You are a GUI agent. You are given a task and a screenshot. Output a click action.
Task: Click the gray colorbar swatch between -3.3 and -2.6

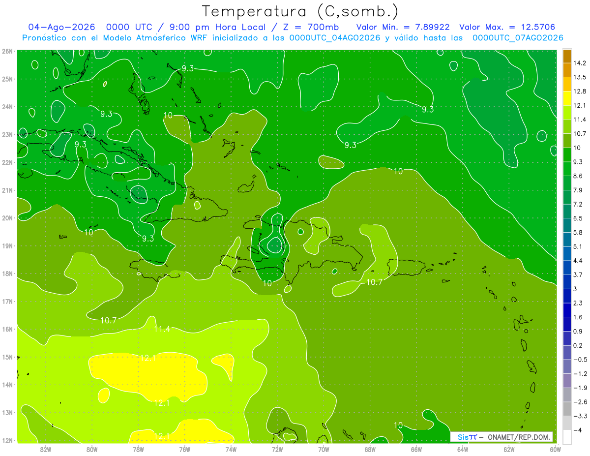[x=567, y=409]
